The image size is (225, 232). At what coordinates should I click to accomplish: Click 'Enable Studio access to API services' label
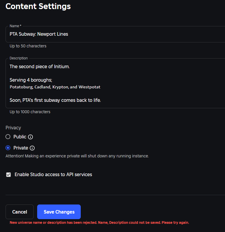53,175
